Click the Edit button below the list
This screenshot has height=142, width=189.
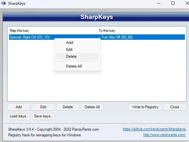tap(43, 107)
